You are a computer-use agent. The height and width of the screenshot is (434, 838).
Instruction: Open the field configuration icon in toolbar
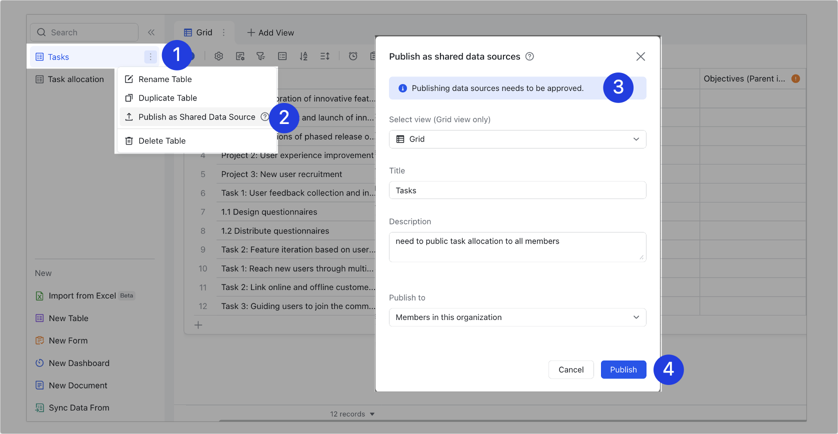tap(240, 56)
